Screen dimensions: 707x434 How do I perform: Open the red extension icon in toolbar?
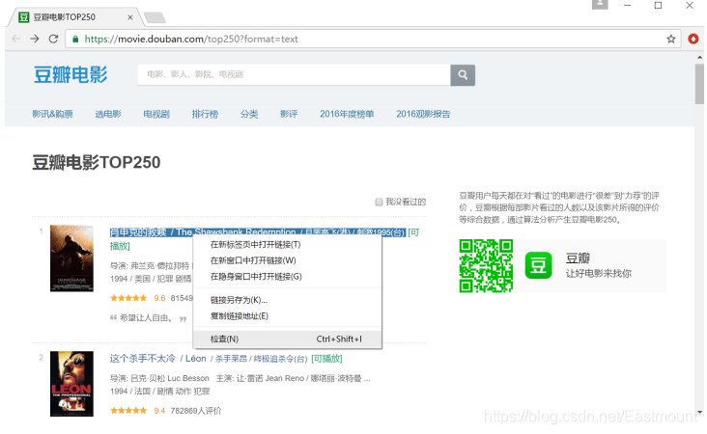(x=693, y=40)
